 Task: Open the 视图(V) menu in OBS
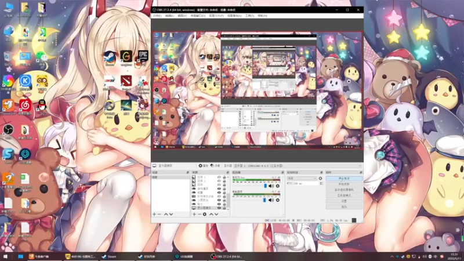coord(182,16)
